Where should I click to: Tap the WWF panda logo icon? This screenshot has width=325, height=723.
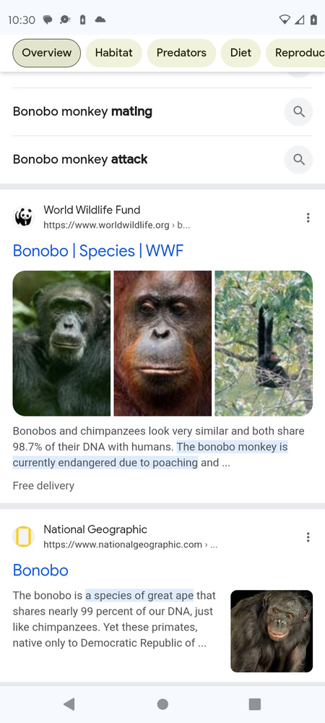(x=24, y=217)
